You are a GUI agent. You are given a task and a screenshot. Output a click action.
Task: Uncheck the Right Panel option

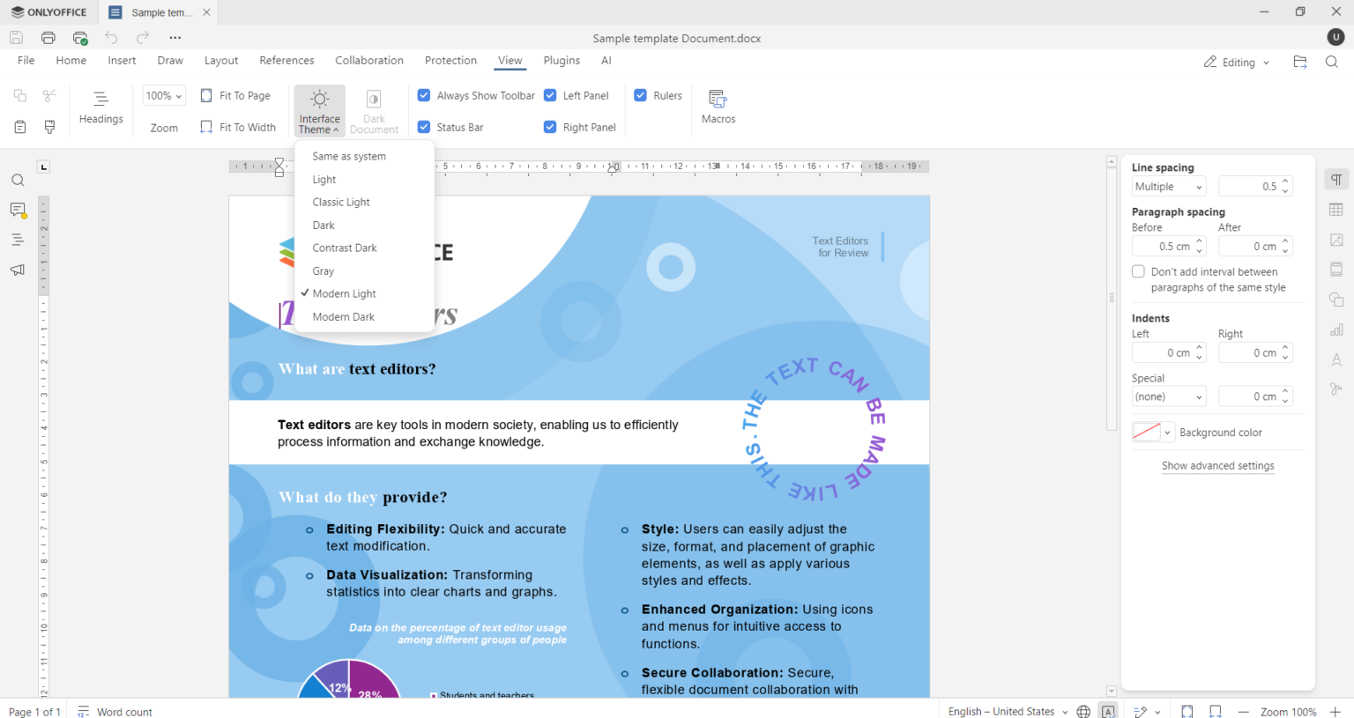[549, 127]
